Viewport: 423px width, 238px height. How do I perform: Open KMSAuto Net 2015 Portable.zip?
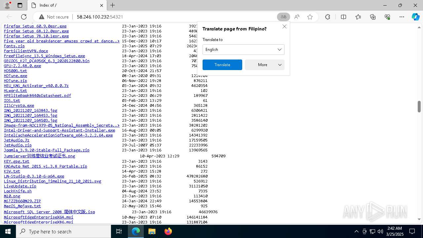click(x=46, y=166)
